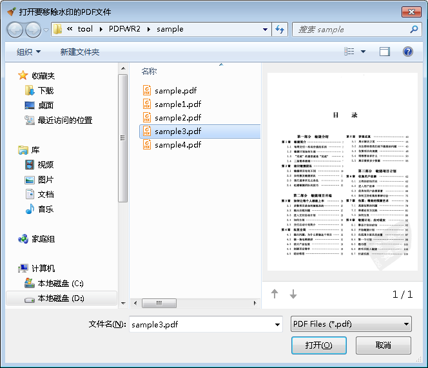
Task: Click the Videos film strip icon
Action: 30,164
